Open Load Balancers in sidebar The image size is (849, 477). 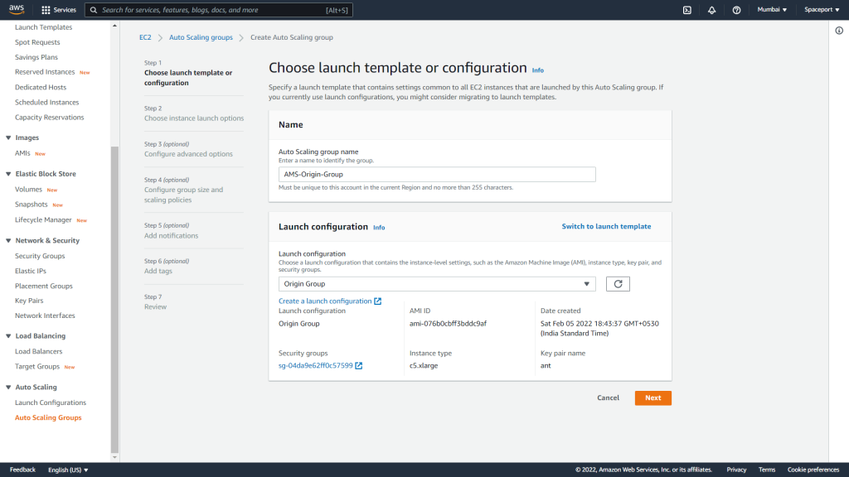(38, 351)
